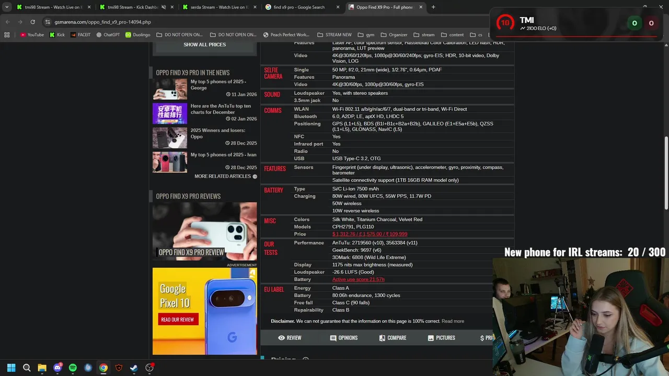The height and width of the screenshot is (376, 669).
Task: Click READ OUR REVIEW on Pixel 10 ad
Action: (177, 320)
